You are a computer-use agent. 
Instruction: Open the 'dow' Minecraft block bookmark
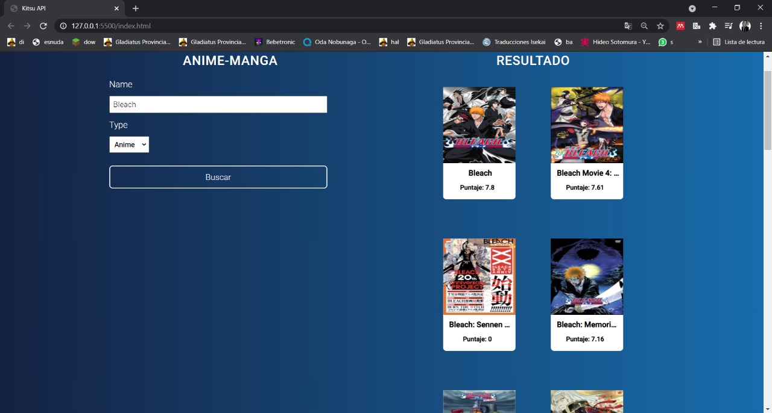83,42
